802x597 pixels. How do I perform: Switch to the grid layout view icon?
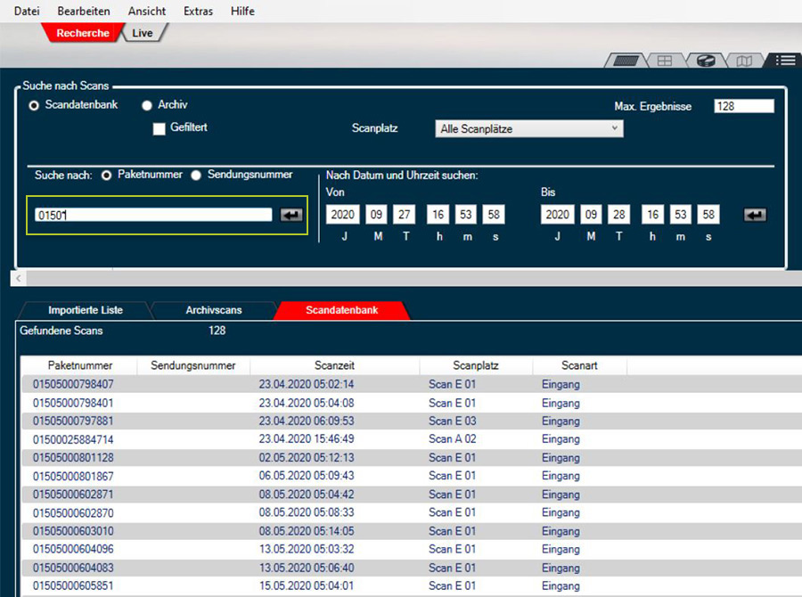coord(665,61)
